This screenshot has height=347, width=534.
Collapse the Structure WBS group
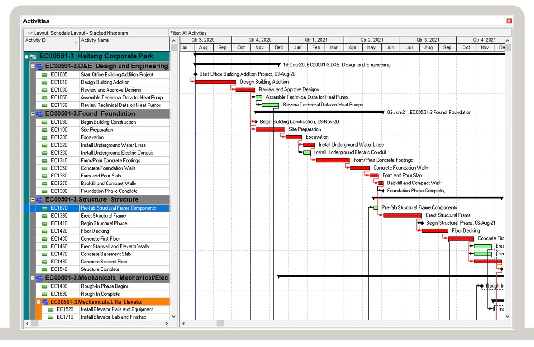pyautogui.click(x=33, y=200)
